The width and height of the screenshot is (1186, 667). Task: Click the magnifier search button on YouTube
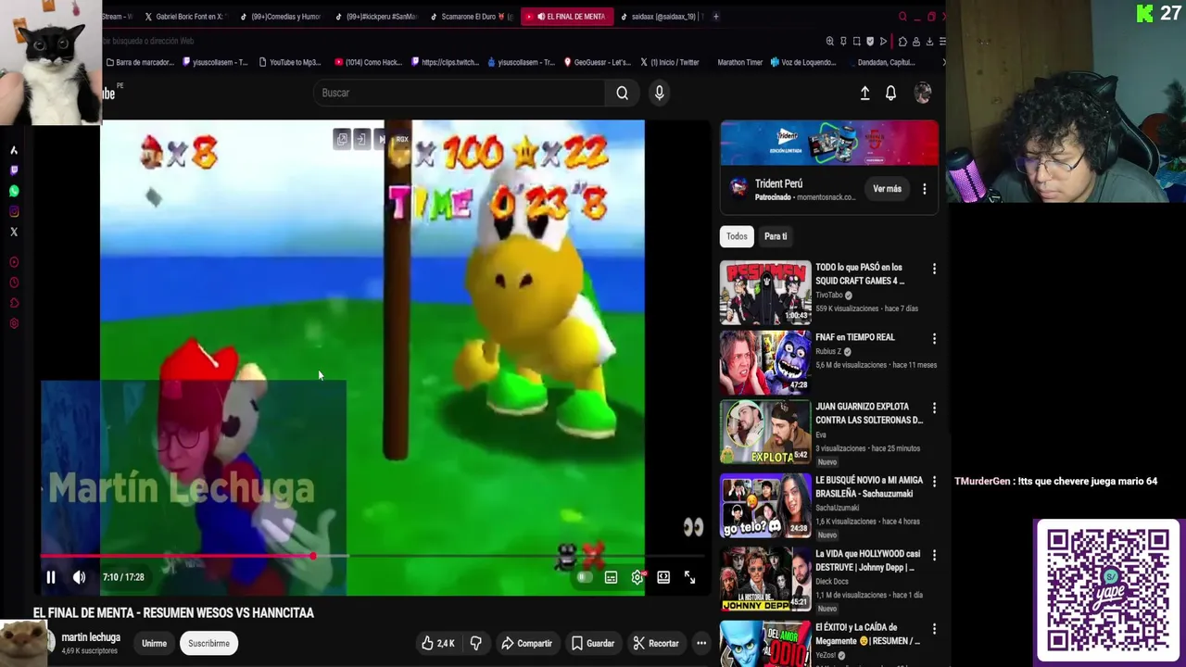(623, 93)
